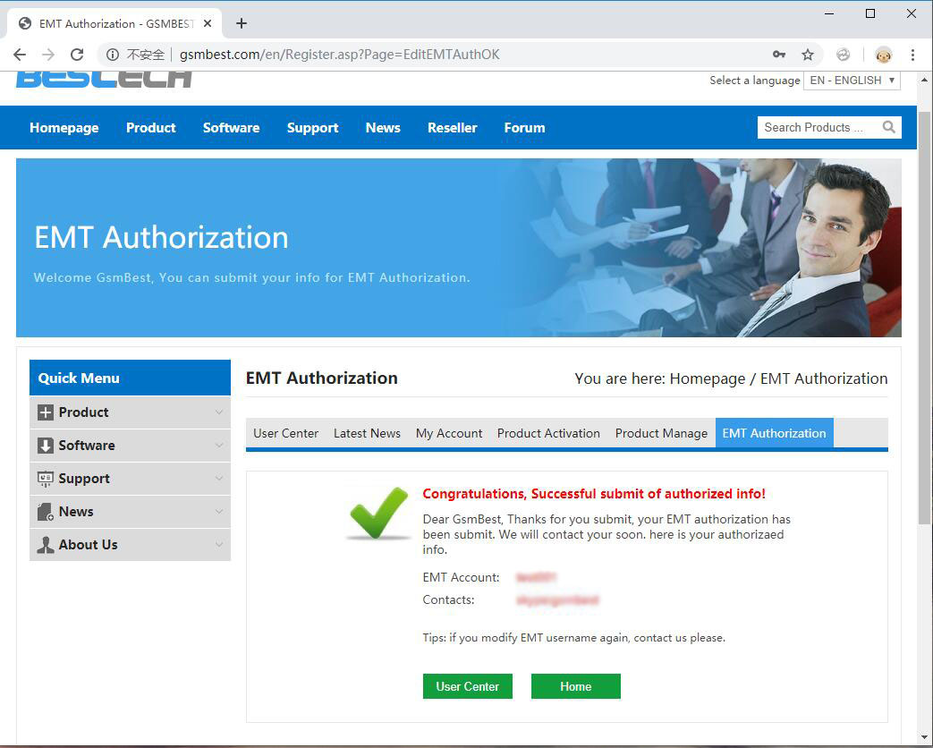Open Support in the navigation bar
Viewport: 933px width, 748px height.
[x=313, y=128]
